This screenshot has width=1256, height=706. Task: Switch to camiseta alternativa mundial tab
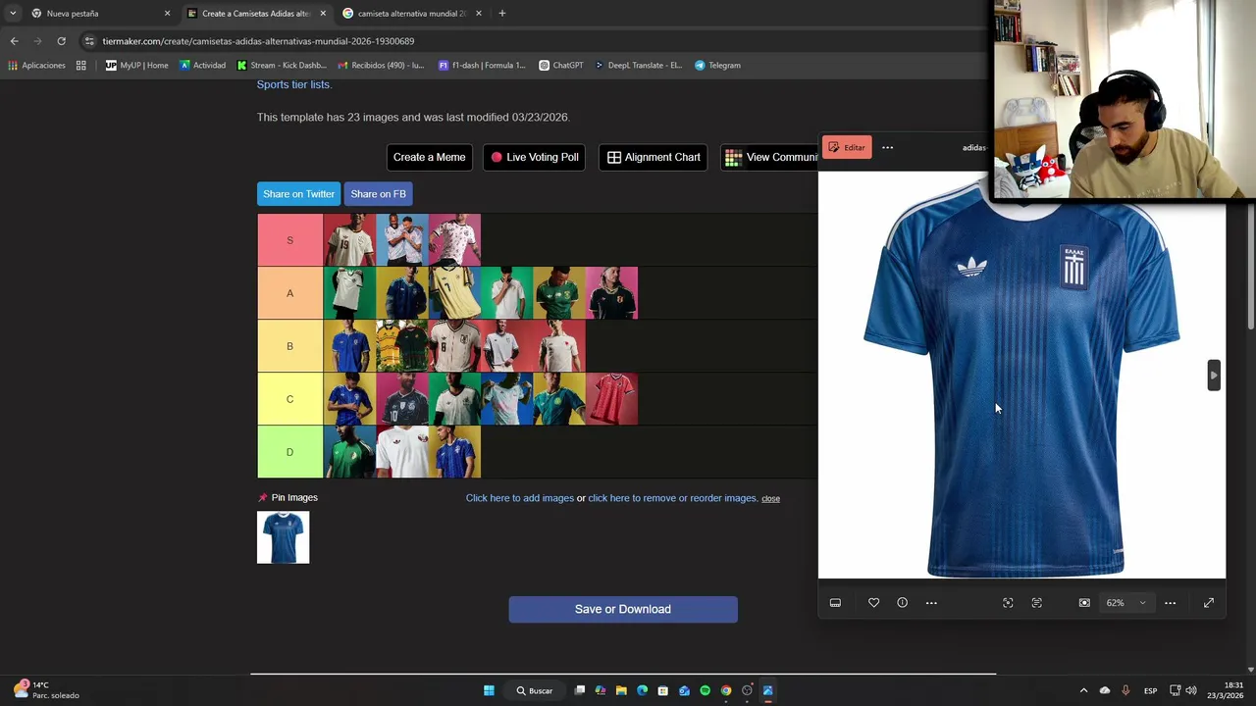click(x=411, y=14)
